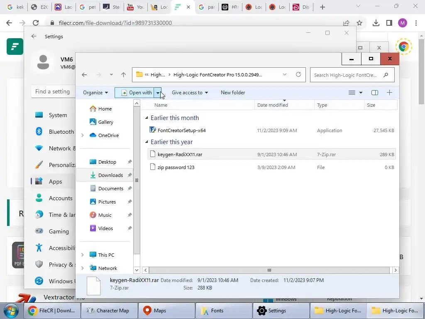Open Chrome downloads icon
425x319 pixels.
coord(376,23)
